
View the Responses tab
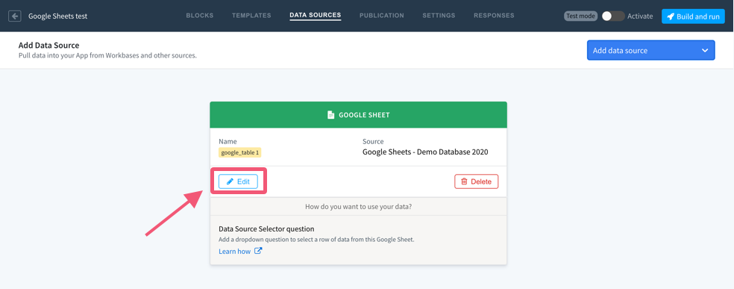click(494, 16)
